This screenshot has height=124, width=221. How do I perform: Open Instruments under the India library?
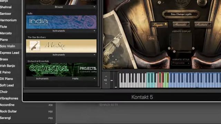(59, 31)
